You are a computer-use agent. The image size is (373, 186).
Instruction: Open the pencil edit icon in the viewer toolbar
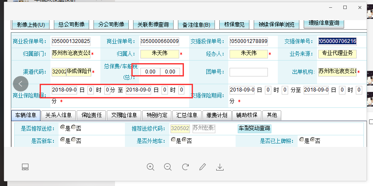point(202,167)
